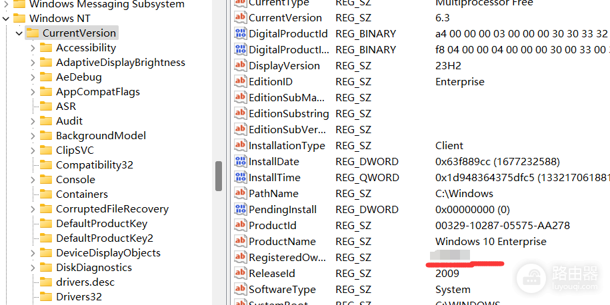Select the Compatibility32 key
Image resolution: width=610 pixels, height=305 pixels.
coord(95,164)
